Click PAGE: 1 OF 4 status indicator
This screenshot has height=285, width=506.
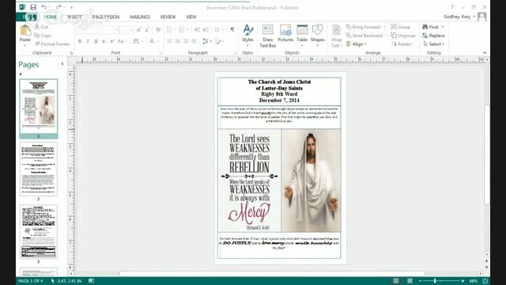[x=30, y=281]
